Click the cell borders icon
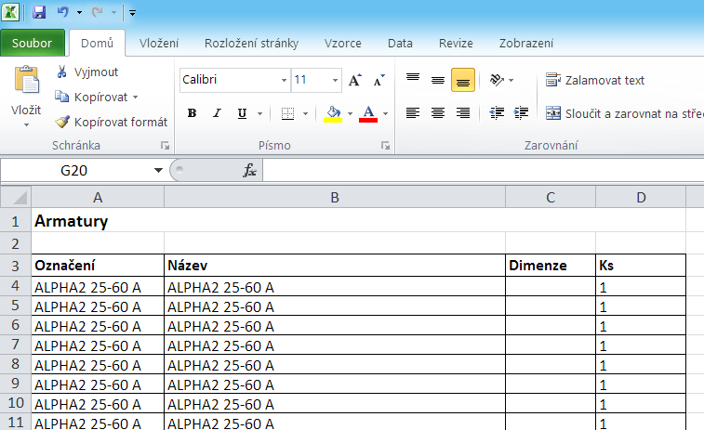The width and height of the screenshot is (704, 430). tap(287, 113)
